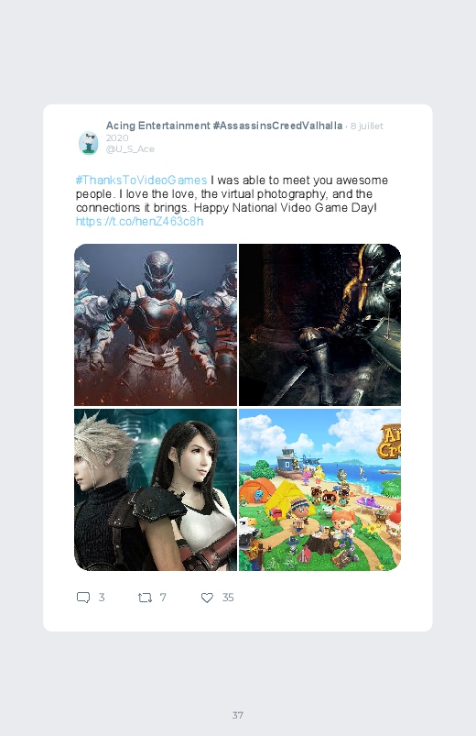
Task: Click the page number 37
Action: coord(238,715)
